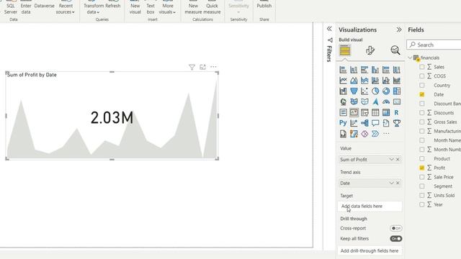Select the Stacked column chart visual
Viewport: 461px width, 259px height.
point(354,70)
